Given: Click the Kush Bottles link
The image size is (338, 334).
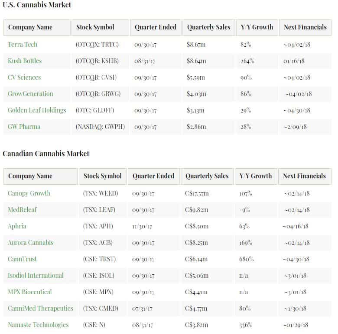Looking at the screenshot, I should 25,61.
